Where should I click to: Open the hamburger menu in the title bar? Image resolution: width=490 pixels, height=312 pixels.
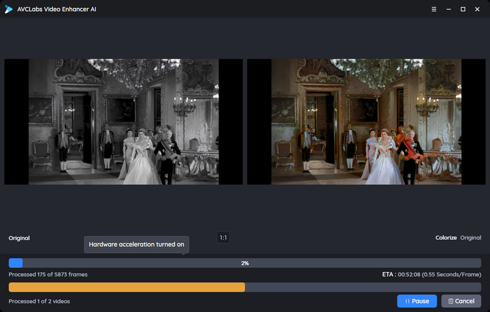pyautogui.click(x=434, y=9)
